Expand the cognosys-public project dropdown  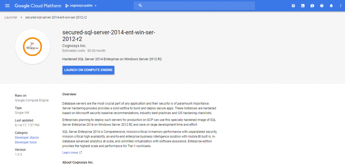pyautogui.click(x=96, y=6)
